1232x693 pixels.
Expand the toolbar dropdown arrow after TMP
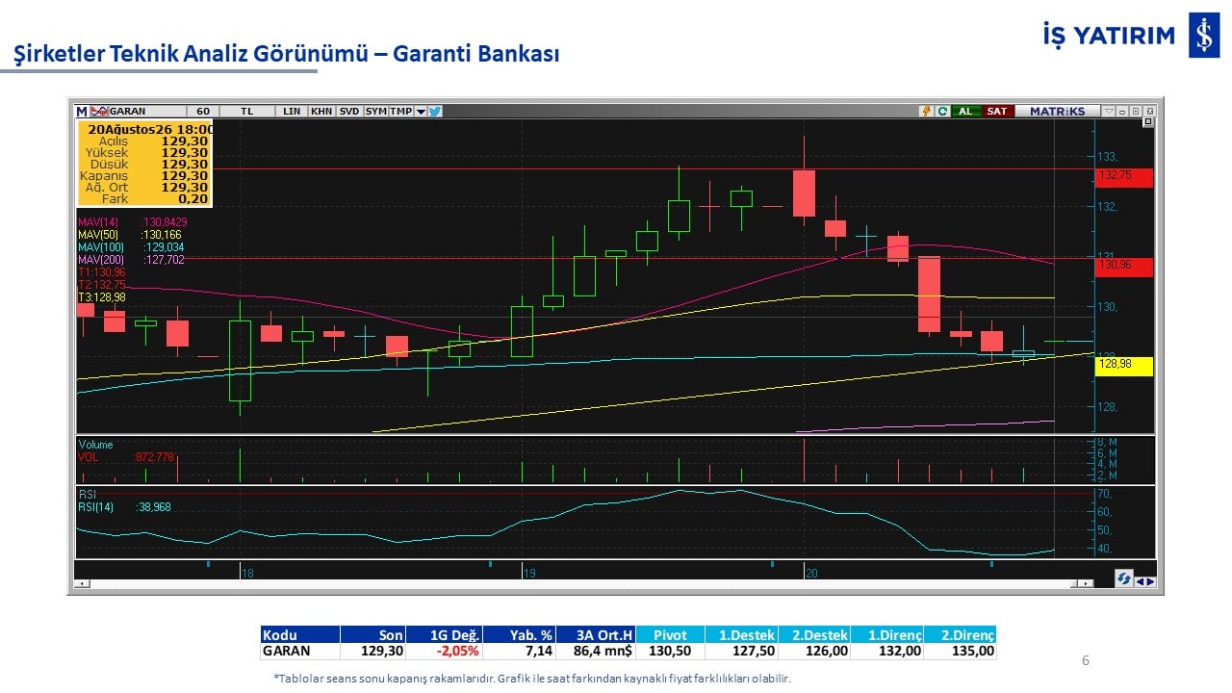[421, 112]
